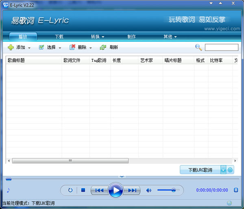Screen dimensions: 244x209
Task: Sort by 比特率 column header
Action: 220,60
